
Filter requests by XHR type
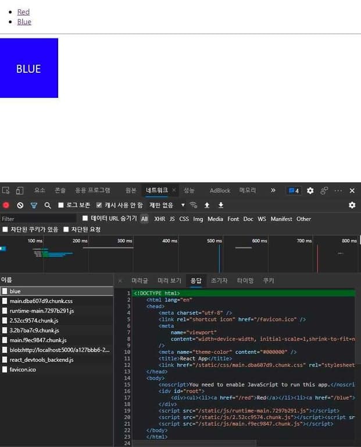[x=159, y=219]
